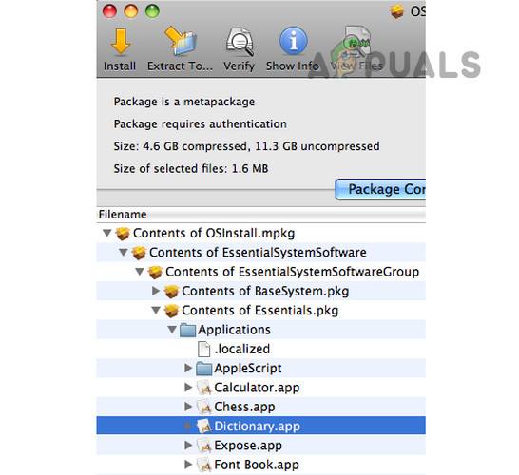The width and height of the screenshot is (519, 475).
Task: Click the OSInstall.mpkg package icon
Action: [123, 234]
